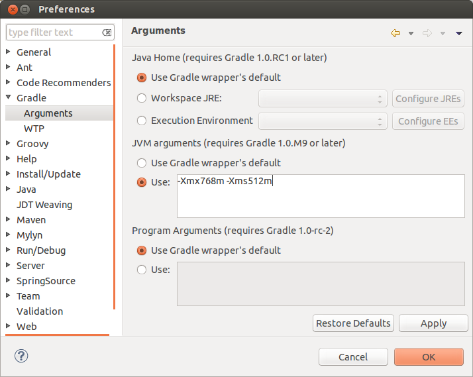The image size is (473, 377).
Task: Expand the General tree node
Action: click(x=8, y=52)
